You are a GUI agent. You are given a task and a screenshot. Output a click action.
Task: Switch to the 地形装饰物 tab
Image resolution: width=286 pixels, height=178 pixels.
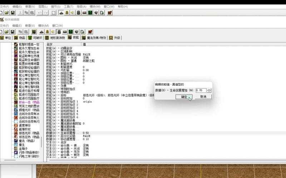pos(55,38)
